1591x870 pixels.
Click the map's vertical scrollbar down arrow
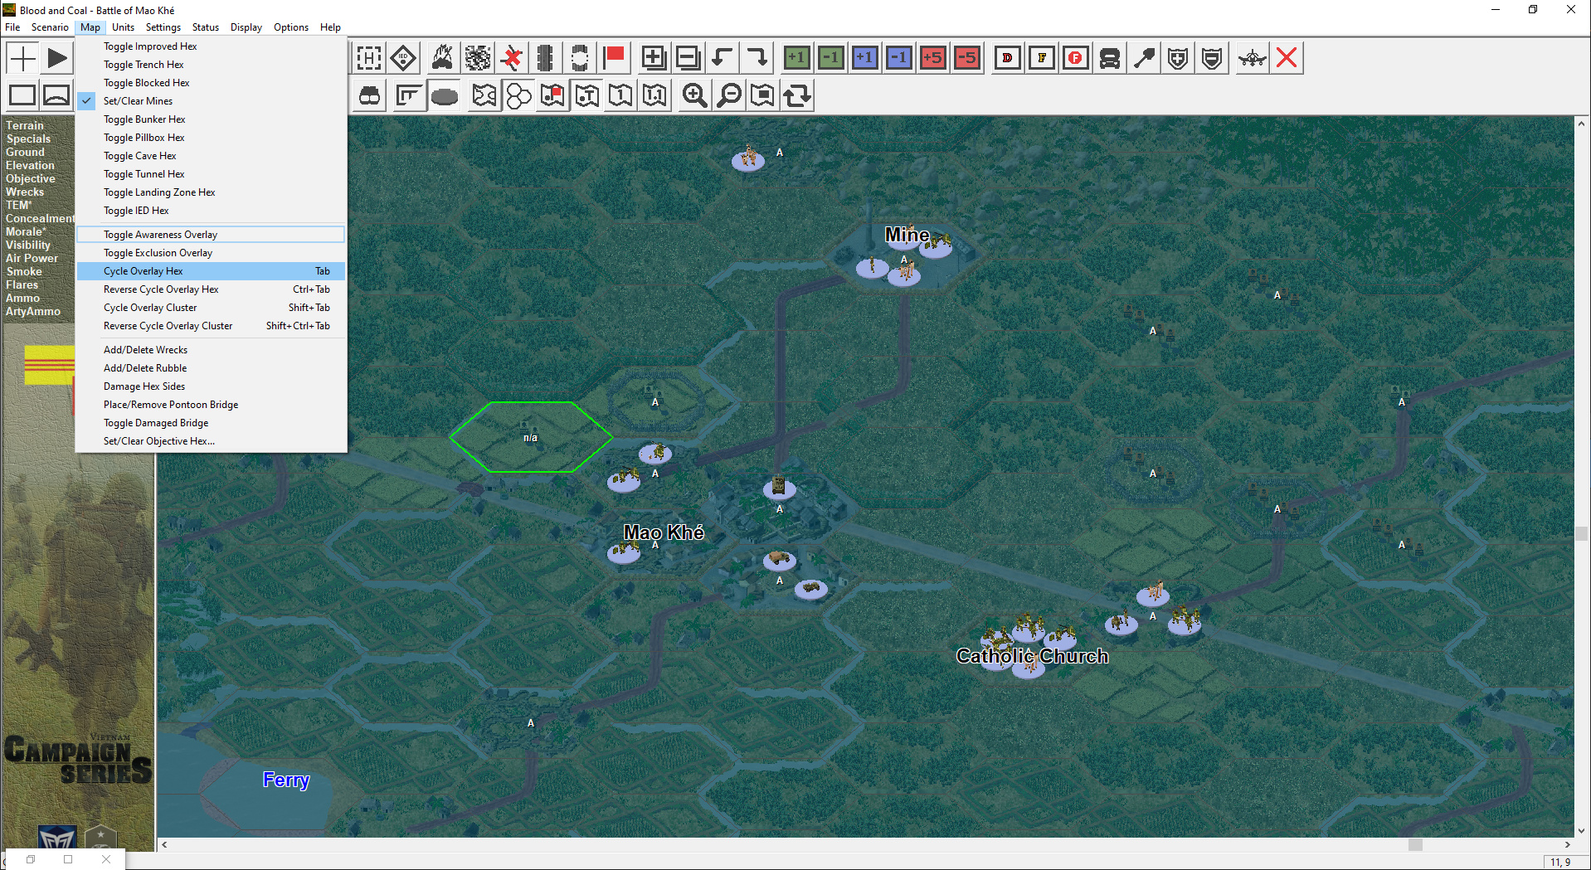tap(1581, 829)
